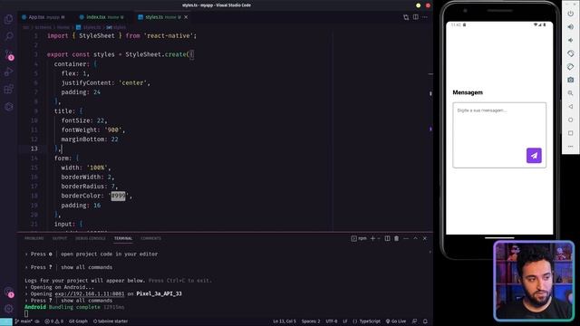Tap the emulator Overview square button
Viewport: 580px width, 326px height.
(570, 133)
